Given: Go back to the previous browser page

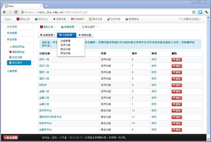Looking at the screenshot, I should [5, 12].
